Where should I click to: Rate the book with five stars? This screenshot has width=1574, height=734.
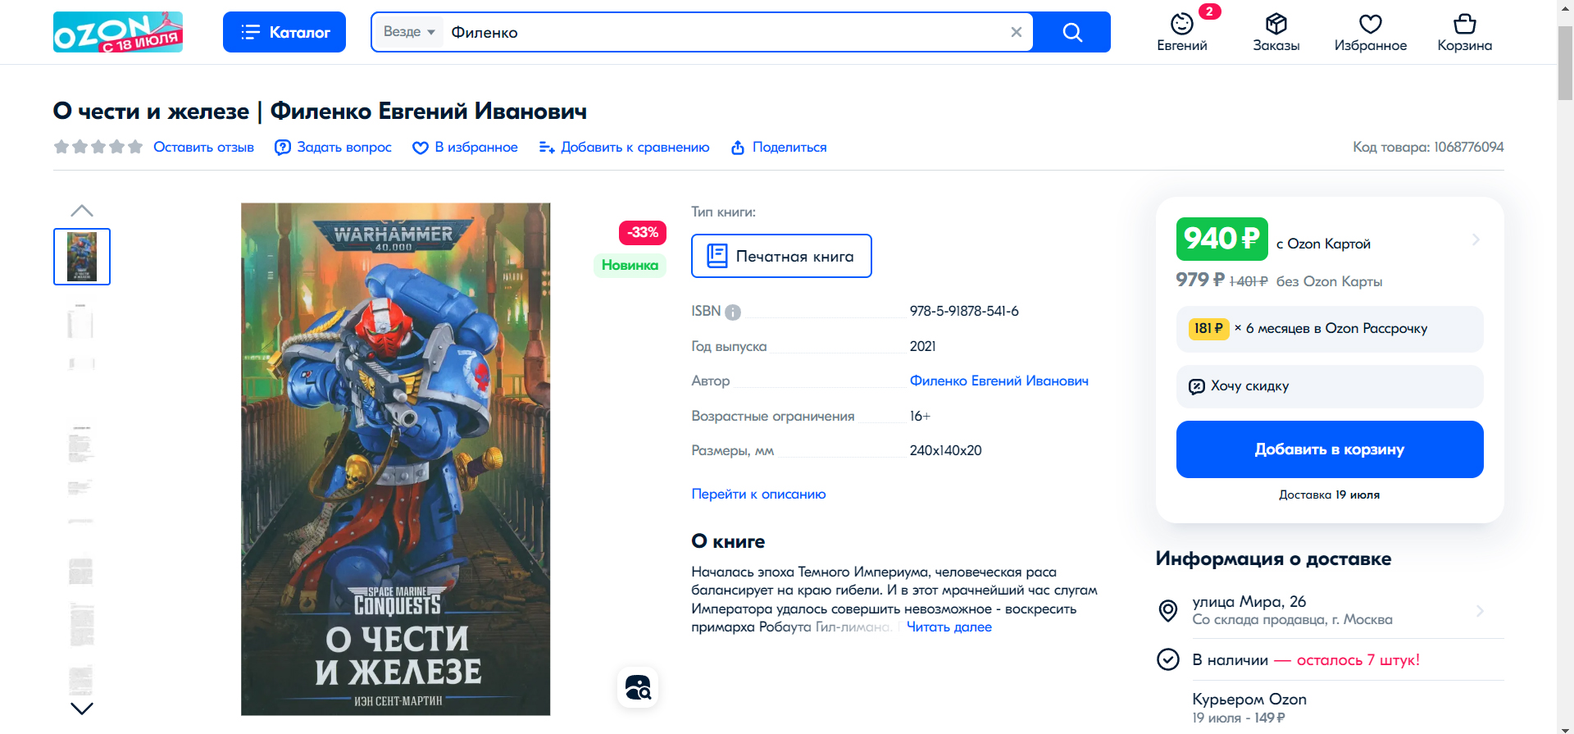click(x=135, y=147)
